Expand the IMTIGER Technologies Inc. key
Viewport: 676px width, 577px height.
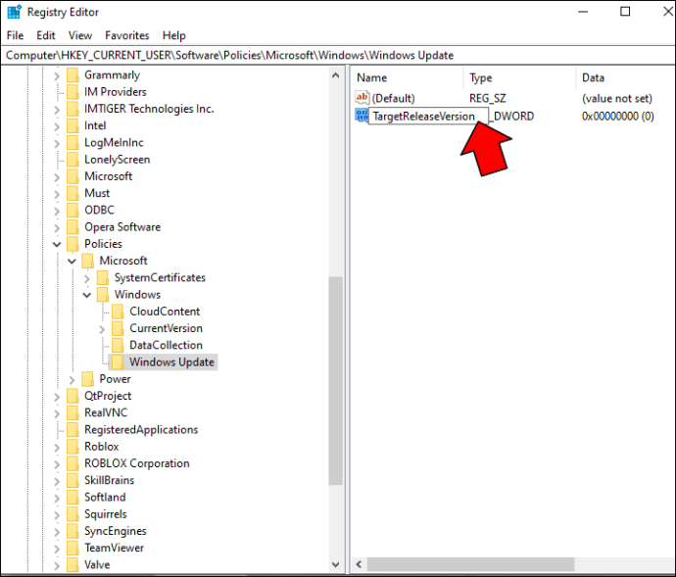coord(57,110)
